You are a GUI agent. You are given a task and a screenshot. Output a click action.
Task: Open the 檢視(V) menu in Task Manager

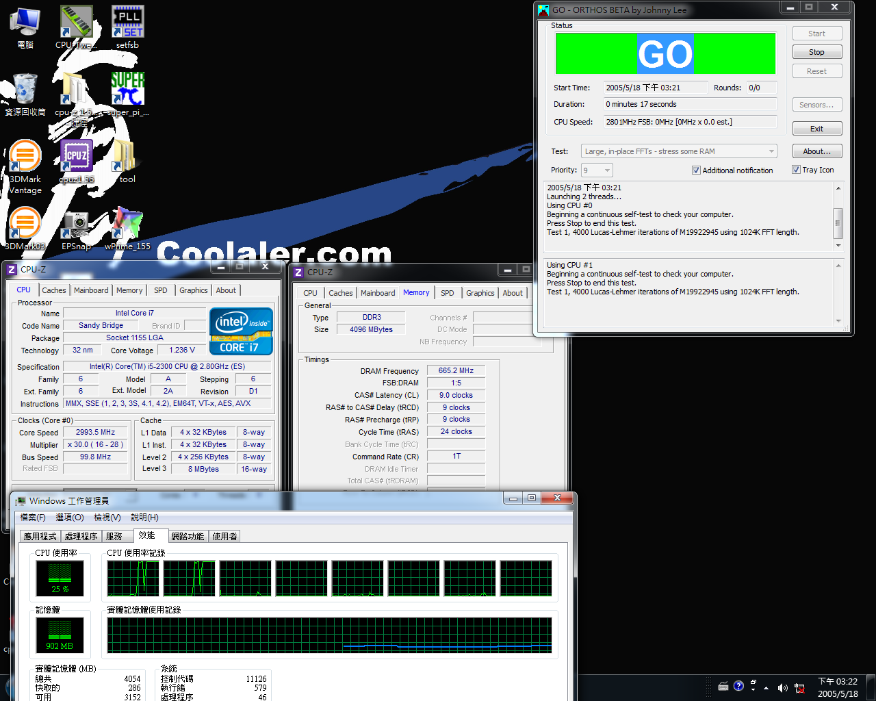click(x=107, y=518)
